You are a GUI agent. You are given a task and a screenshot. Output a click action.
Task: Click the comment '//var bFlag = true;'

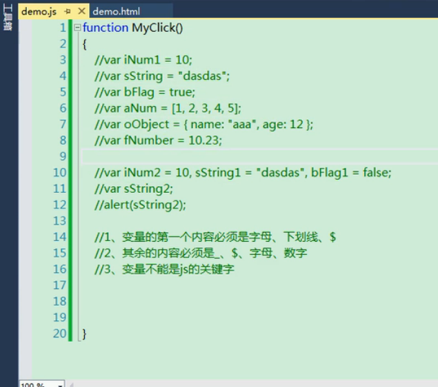coord(145,92)
